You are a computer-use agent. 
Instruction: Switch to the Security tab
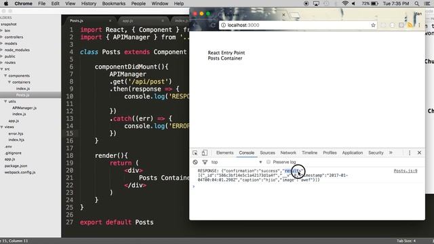(376, 152)
